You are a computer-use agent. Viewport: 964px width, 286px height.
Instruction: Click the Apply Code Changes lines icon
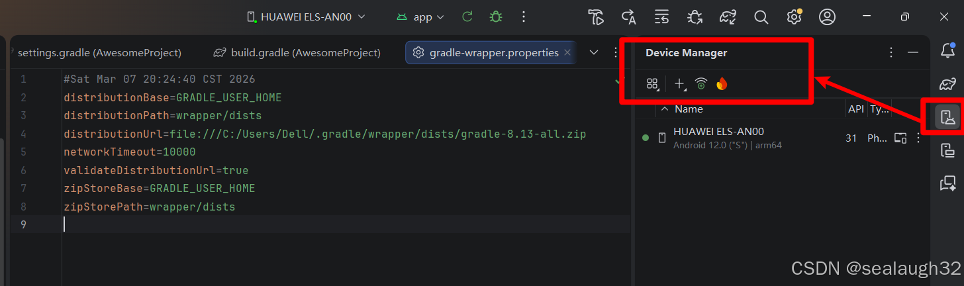661,17
